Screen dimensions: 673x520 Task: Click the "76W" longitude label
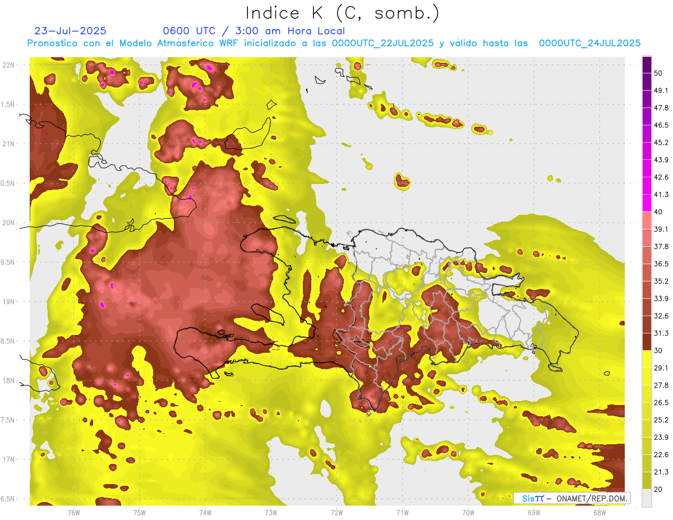click(73, 512)
